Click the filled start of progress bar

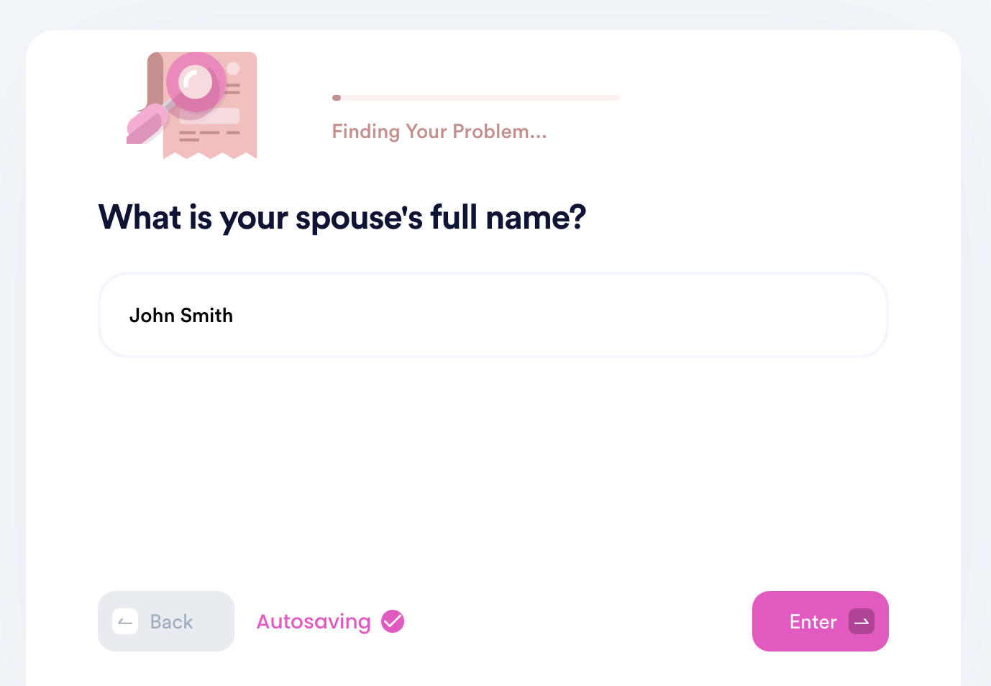337,98
